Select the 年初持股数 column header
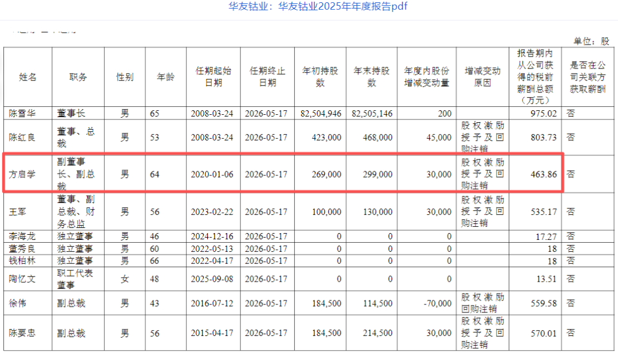The height and width of the screenshot is (353, 618). (320, 77)
